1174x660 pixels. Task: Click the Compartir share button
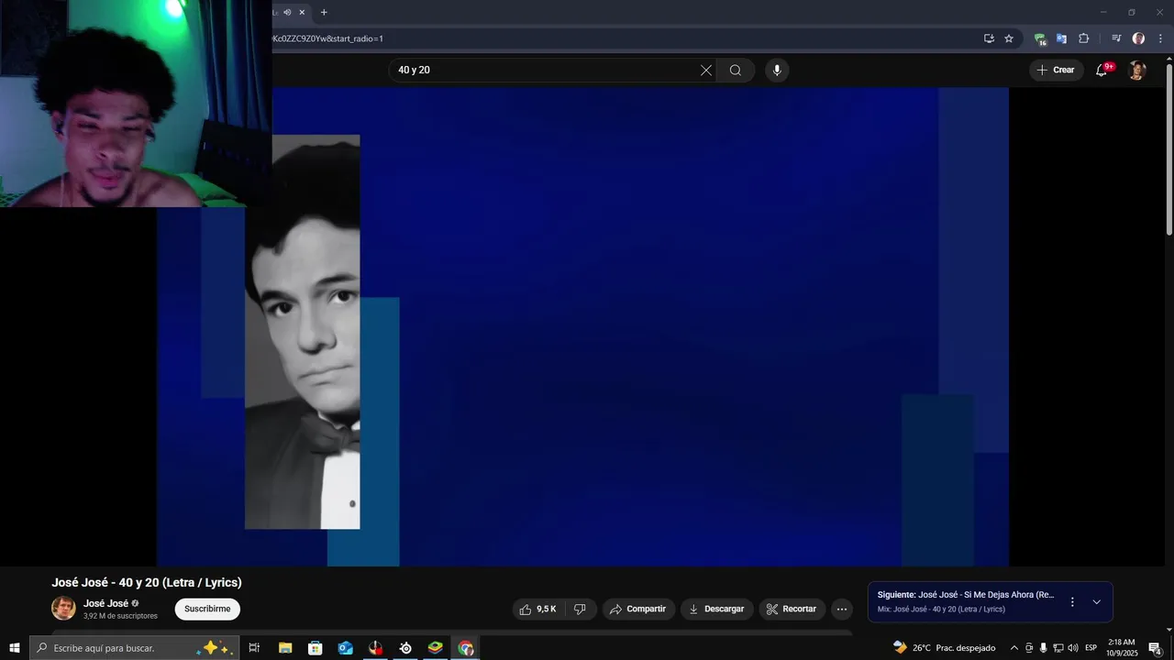(x=638, y=609)
